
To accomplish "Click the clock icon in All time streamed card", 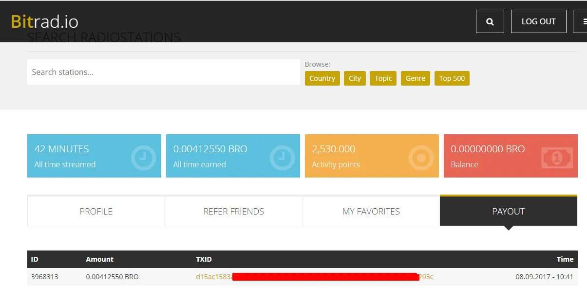I will 143,158.
